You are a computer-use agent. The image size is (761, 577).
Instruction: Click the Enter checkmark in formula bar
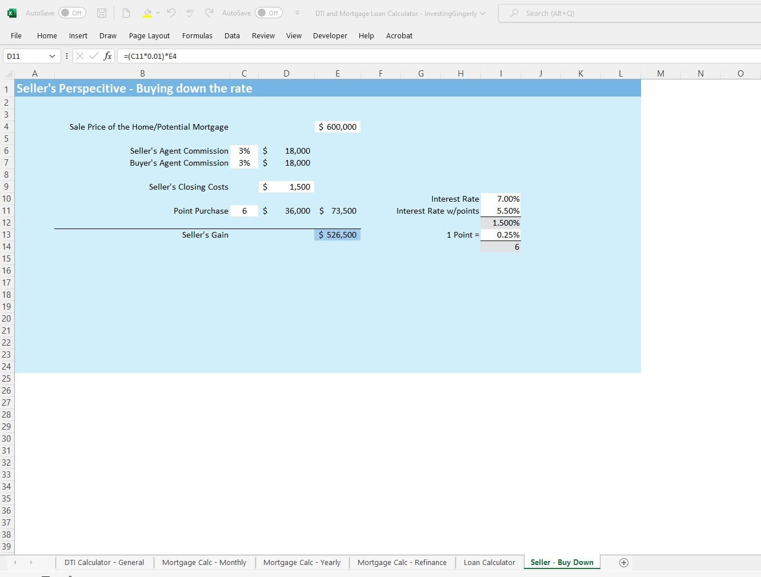pos(94,56)
